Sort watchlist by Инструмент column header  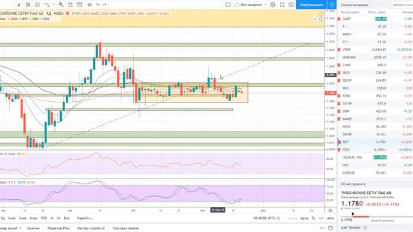(x=350, y=12)
